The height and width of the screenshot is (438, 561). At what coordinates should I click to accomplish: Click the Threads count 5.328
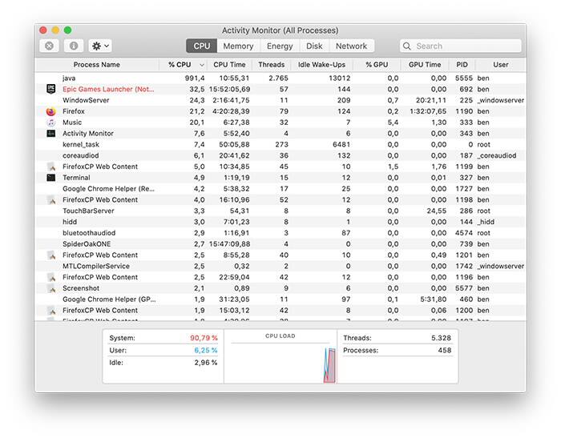pyautogui.click(x=441, y=338)
